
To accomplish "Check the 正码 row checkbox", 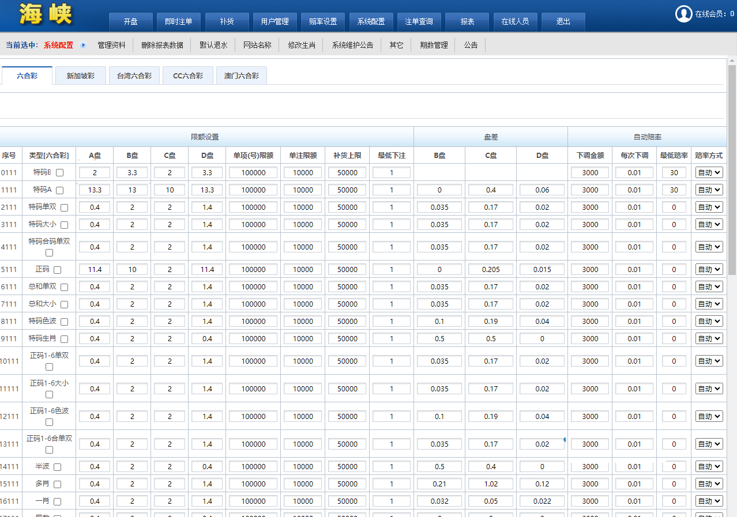I will click(57, 270).
